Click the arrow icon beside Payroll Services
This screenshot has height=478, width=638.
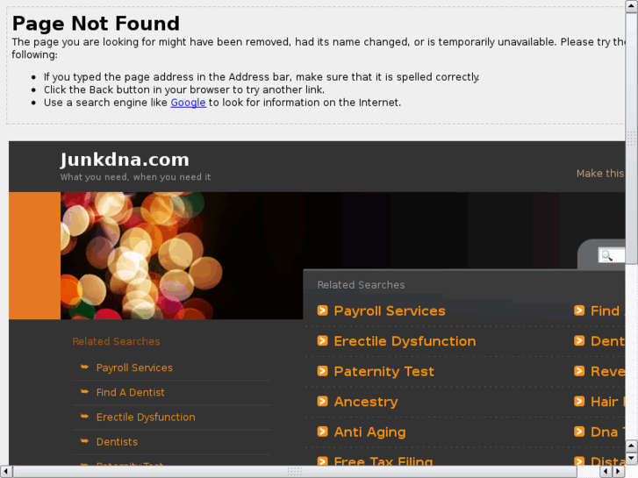322,310
